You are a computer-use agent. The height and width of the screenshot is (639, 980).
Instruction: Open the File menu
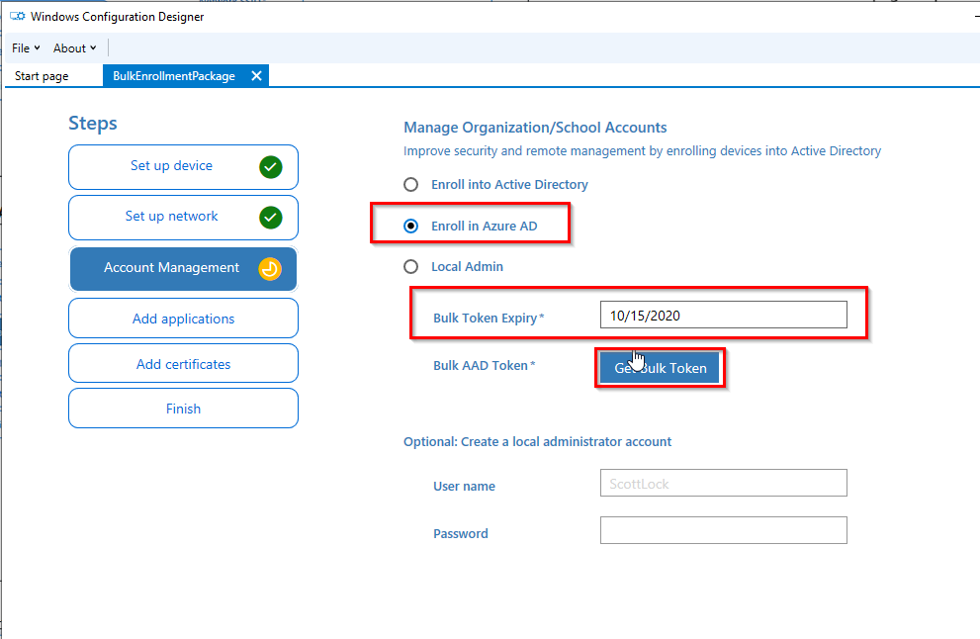[x=26, y=48]
